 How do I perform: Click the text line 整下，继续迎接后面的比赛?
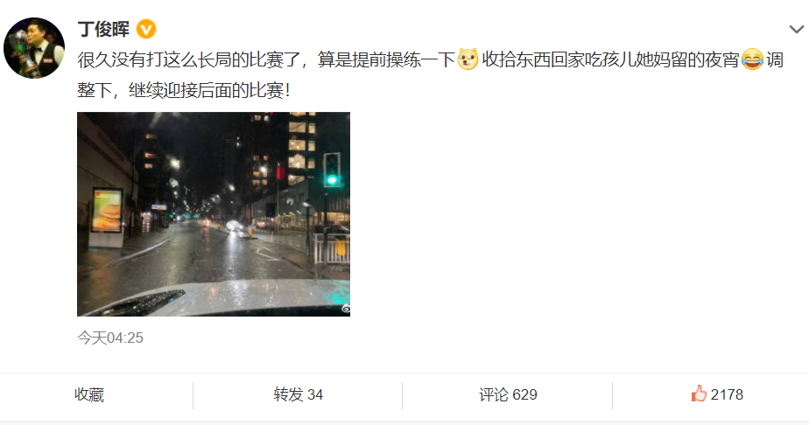pyautogui.click(x=184, y=91)
